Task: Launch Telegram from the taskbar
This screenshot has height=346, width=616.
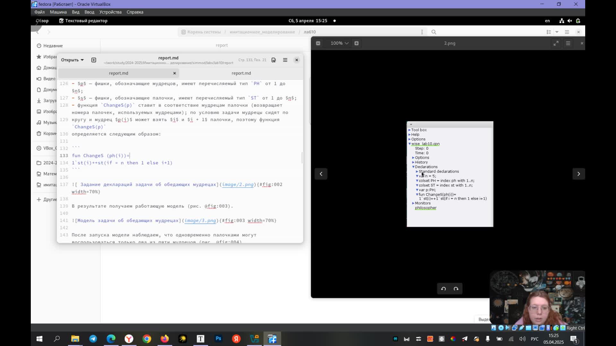Action: [x=93, y=339]
